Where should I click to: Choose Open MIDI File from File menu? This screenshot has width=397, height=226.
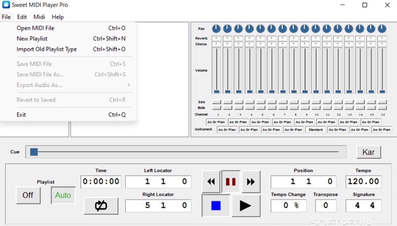pyautogui.click(x=68, y=28)
